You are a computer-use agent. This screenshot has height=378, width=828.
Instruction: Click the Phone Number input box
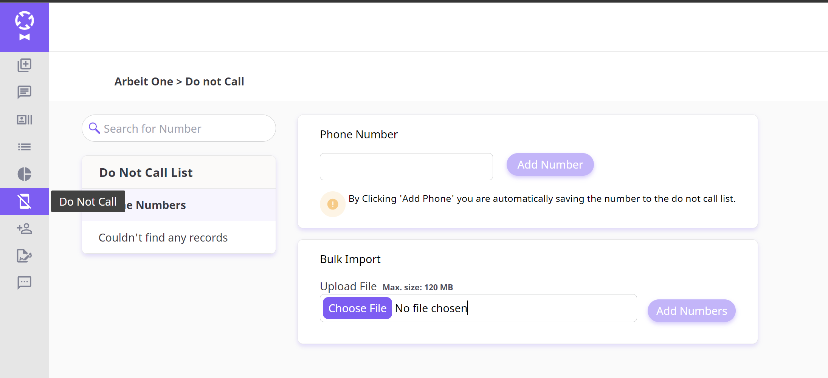click(x=406, y=166)
